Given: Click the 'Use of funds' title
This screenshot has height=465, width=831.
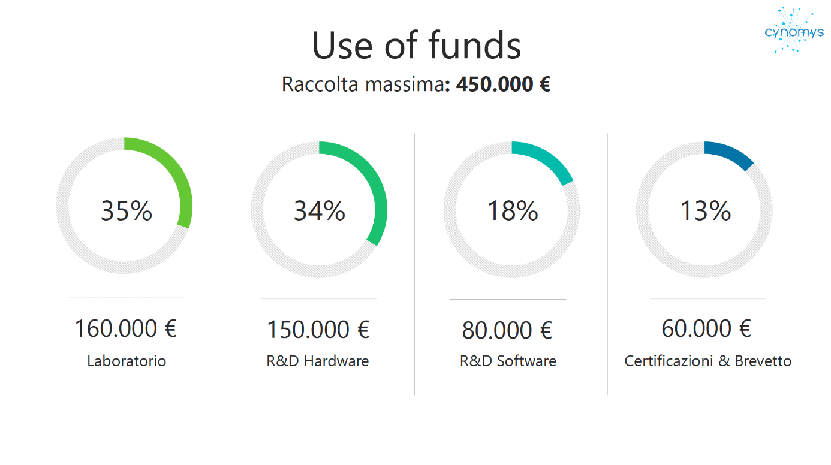Looking at the screenshot, I should point(416,45).
